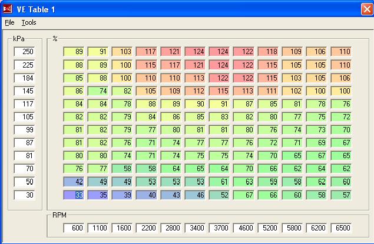The width and height of the screenshot is (374, 244).
Task: Click the 6200 RPM bin field
Action: (317, 228)
